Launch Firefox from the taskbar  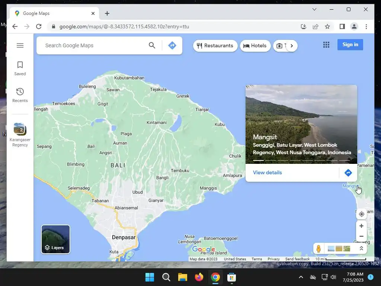[199, 277]
